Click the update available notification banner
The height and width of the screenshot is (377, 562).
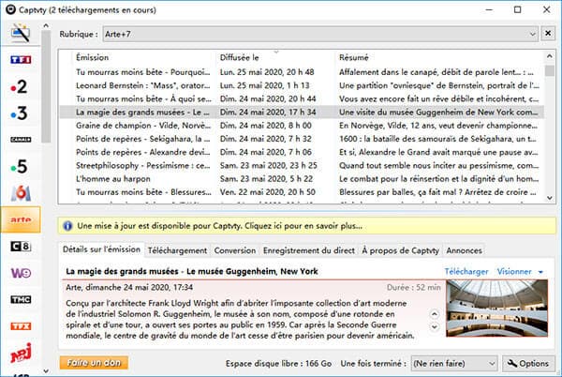[307, 226]
